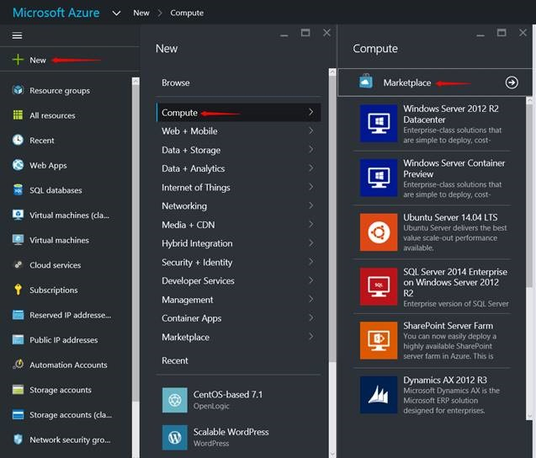Expand the Networking category chevron

point(310,206)
